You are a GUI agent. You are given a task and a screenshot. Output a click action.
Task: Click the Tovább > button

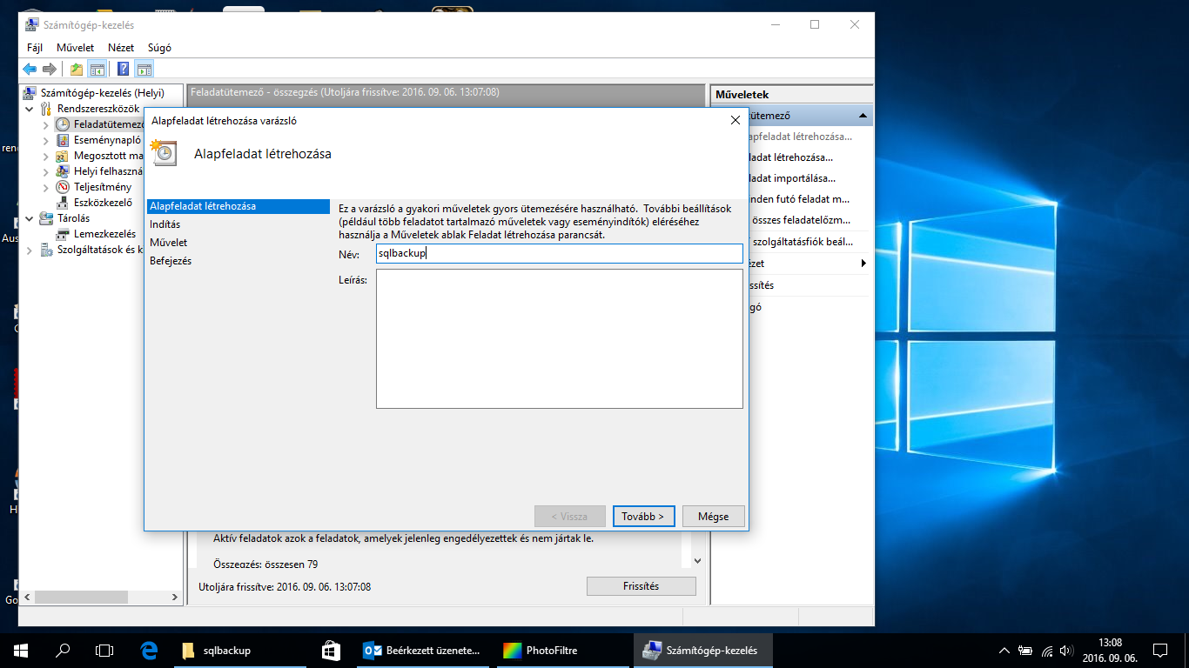click(x=643, y=516)
